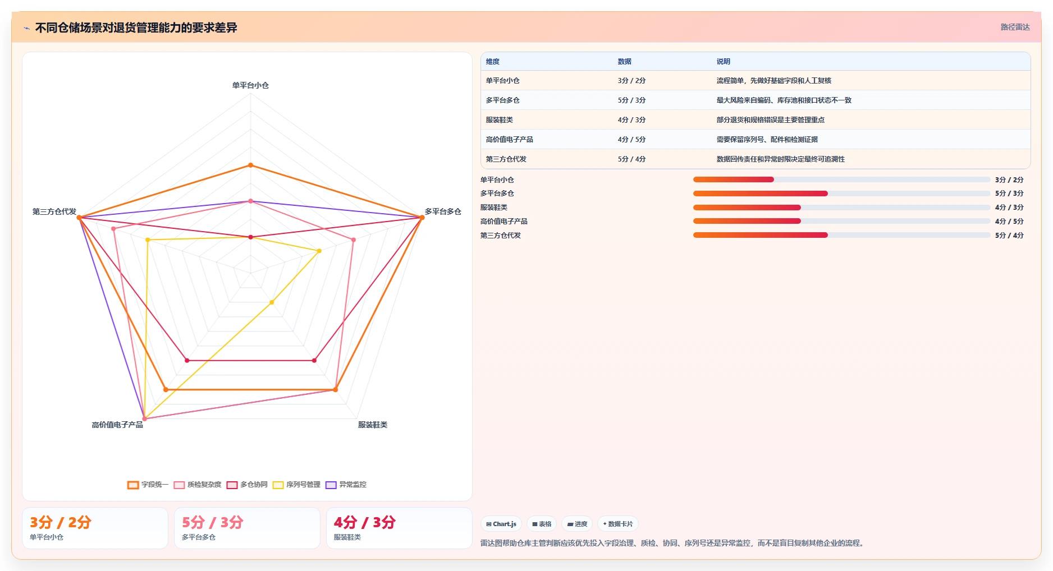Toggle the 多仓协同 legend swatch

[232, 485]
